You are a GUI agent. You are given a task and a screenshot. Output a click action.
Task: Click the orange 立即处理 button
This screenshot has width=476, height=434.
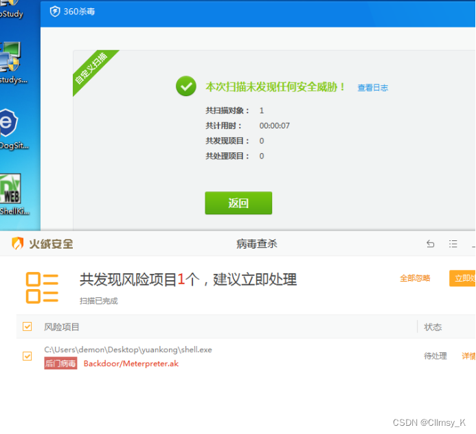click(462, 278)
